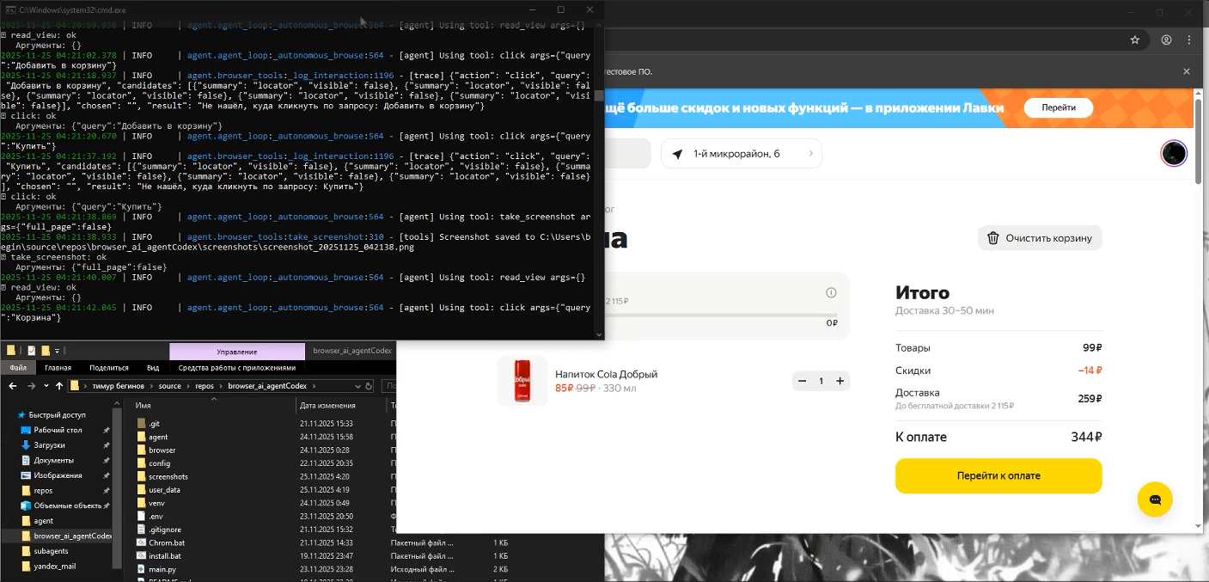Increase Напиток Cola Добрый quantity
1209x582 pixels.
pyautogui.click(x=840, y=381)
